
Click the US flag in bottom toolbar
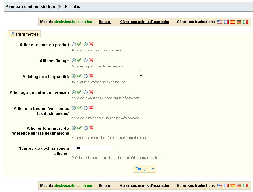click(220, 186)
